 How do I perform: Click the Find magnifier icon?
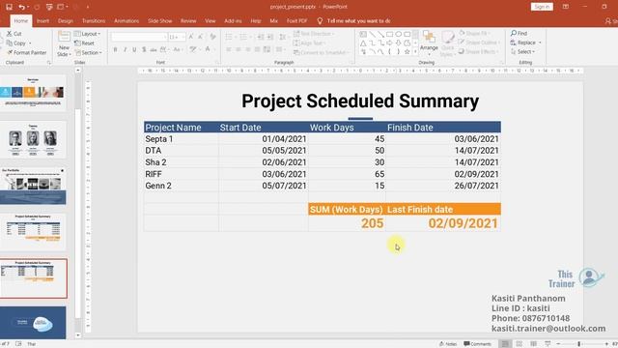point(514,33)
